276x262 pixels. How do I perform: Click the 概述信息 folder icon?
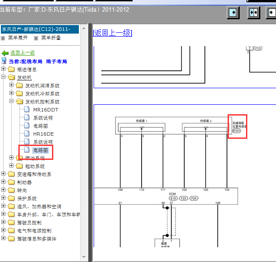coord(11,69)
